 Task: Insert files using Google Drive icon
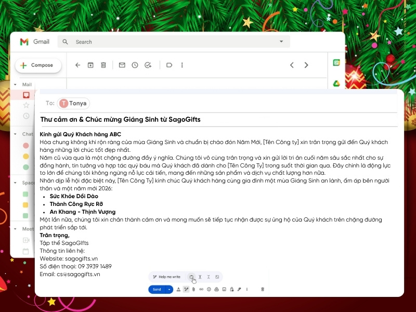(216, 289)
